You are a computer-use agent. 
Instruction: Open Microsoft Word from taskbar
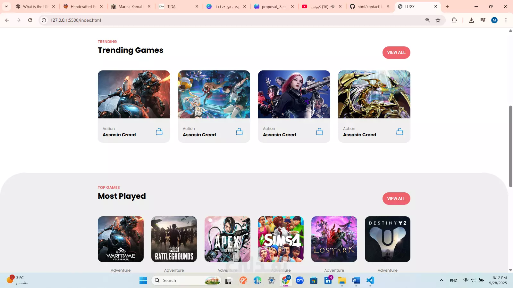(x=356, y=281)
